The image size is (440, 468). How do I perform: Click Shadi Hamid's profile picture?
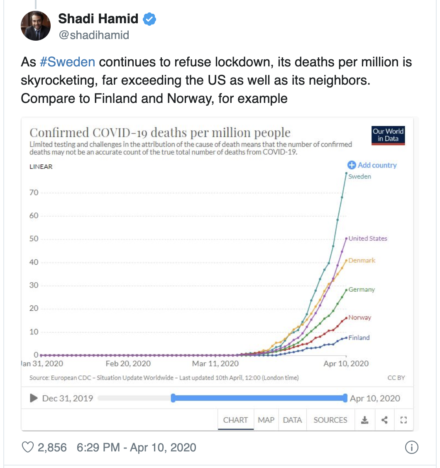coord(36,26)
